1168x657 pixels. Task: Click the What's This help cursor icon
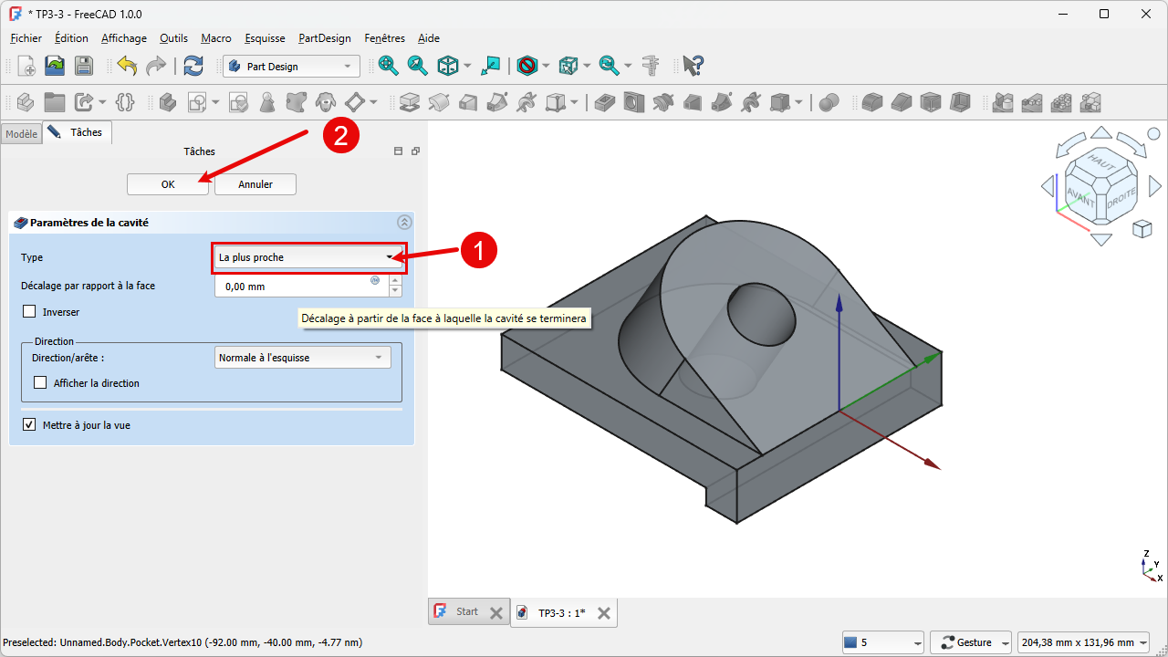click(x=693, y=66)
